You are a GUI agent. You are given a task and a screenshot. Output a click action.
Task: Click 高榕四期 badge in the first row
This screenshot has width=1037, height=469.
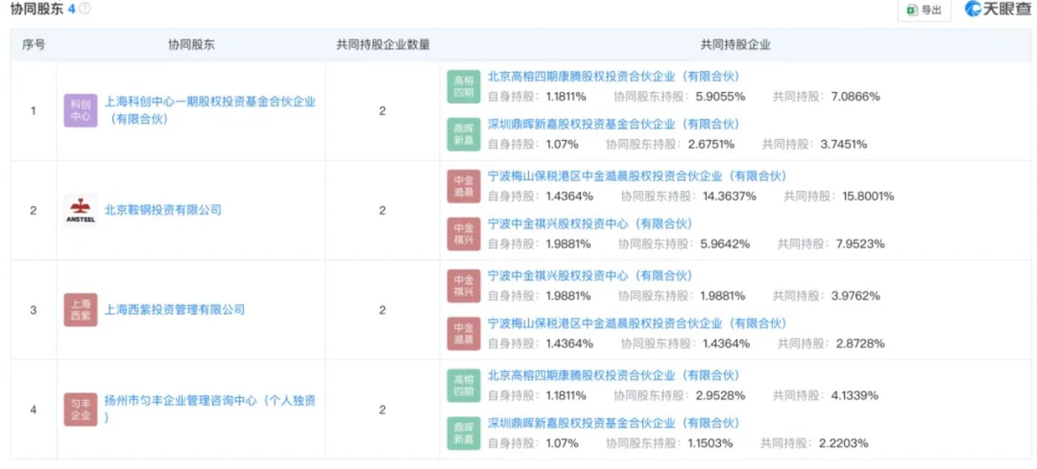click(x=464, y=86)
